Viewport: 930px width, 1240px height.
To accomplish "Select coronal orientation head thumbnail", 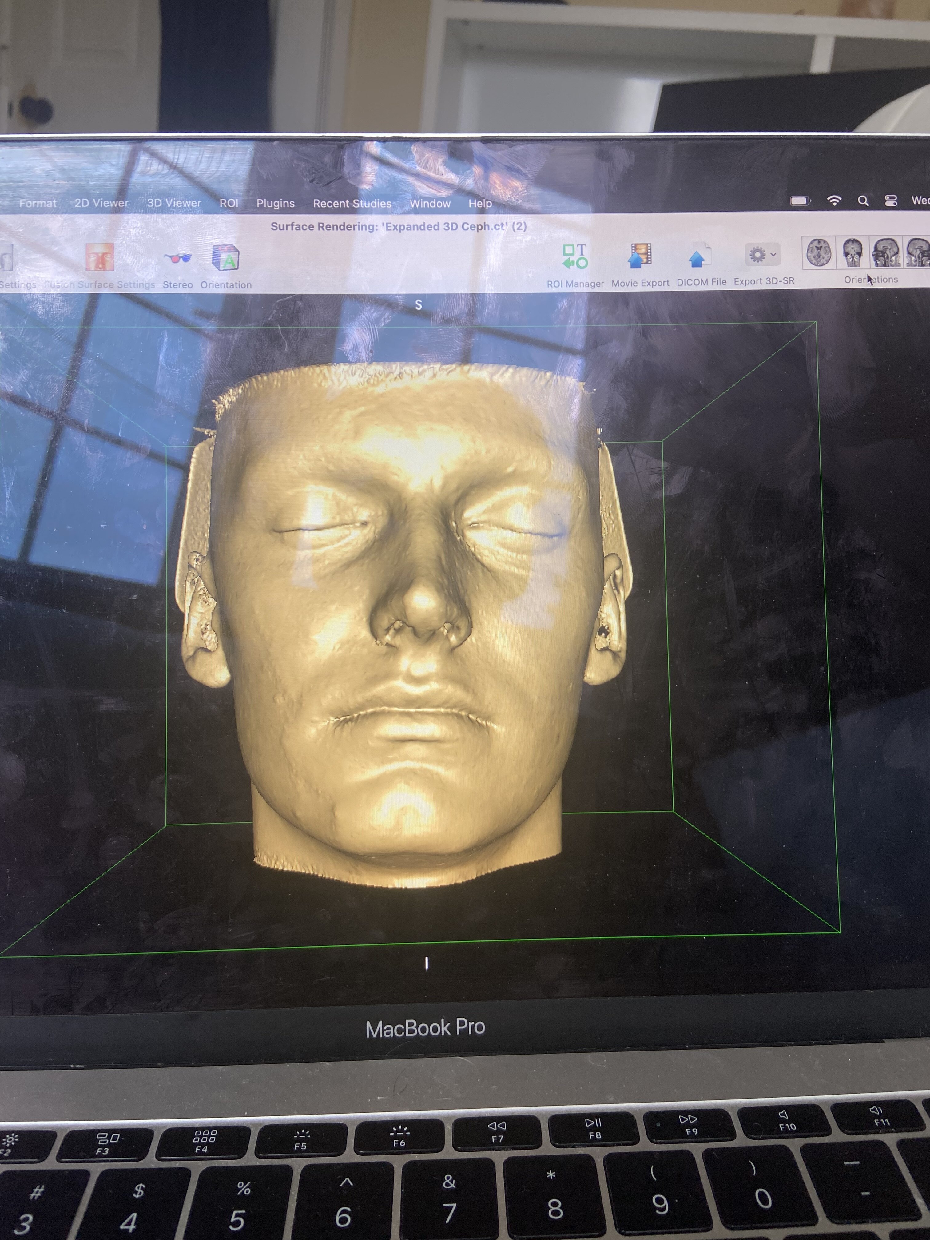I will pos(852,252).
